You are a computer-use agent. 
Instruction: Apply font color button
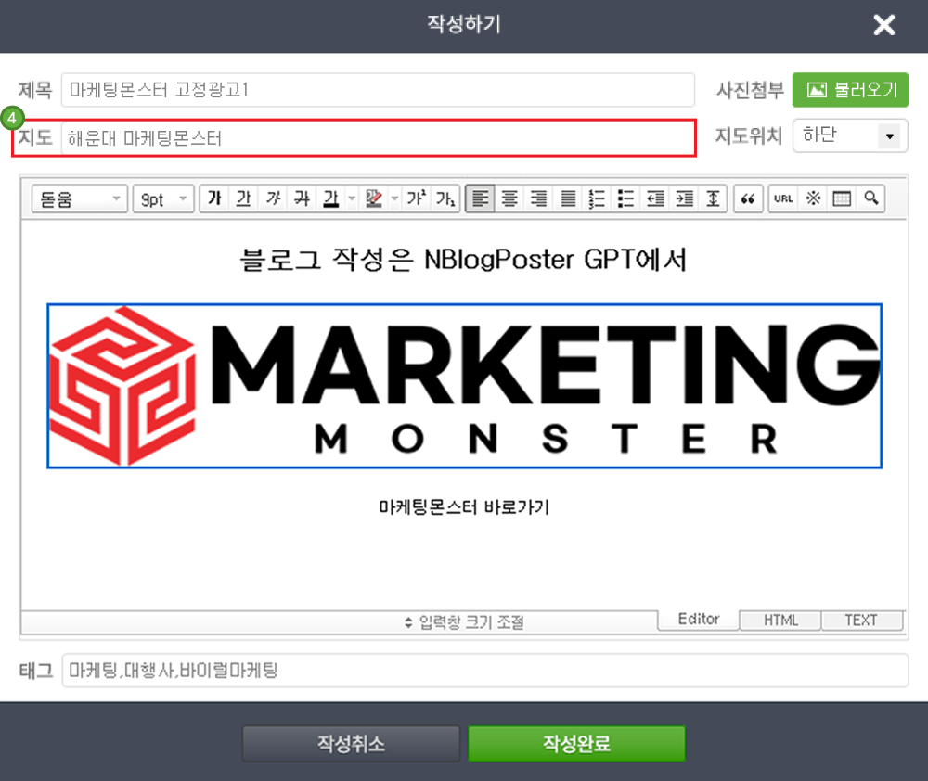pyautogui.click(x=331, y=198)
